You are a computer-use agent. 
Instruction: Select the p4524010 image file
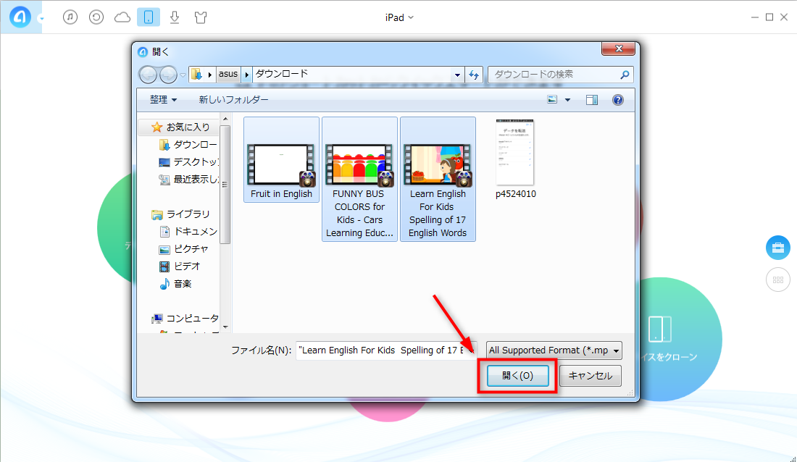click(515, 159)
